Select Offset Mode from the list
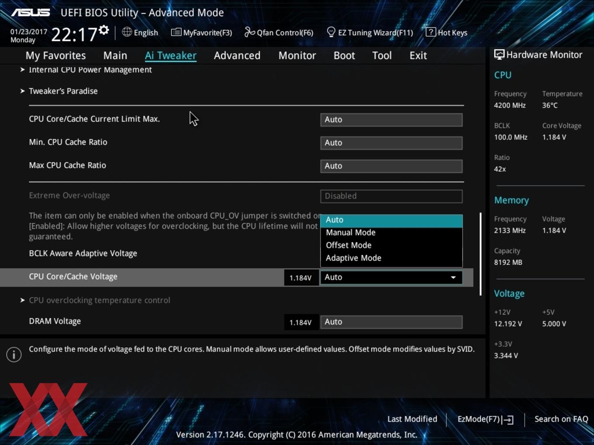The height and width of the screenshot is (445, 594). pyautogui.click(x=391, y=245)
